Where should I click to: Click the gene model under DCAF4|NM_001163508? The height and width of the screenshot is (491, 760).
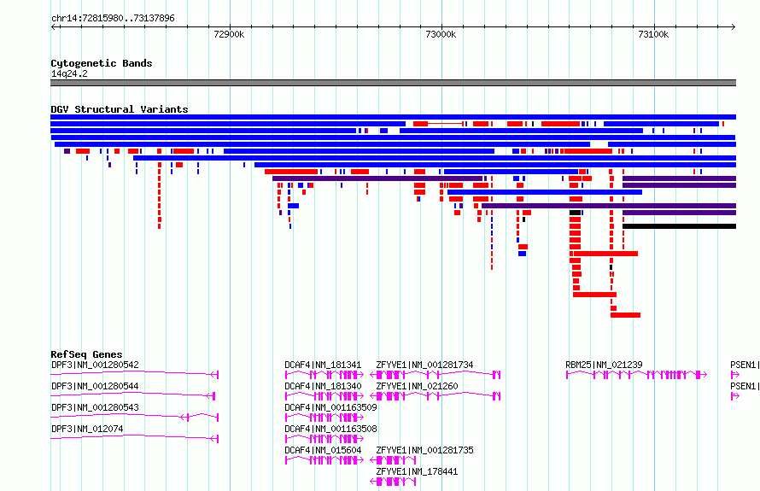click(x=324, y=439)
